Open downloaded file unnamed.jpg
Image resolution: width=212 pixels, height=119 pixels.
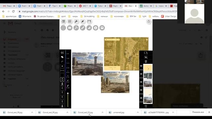[119, 112]
